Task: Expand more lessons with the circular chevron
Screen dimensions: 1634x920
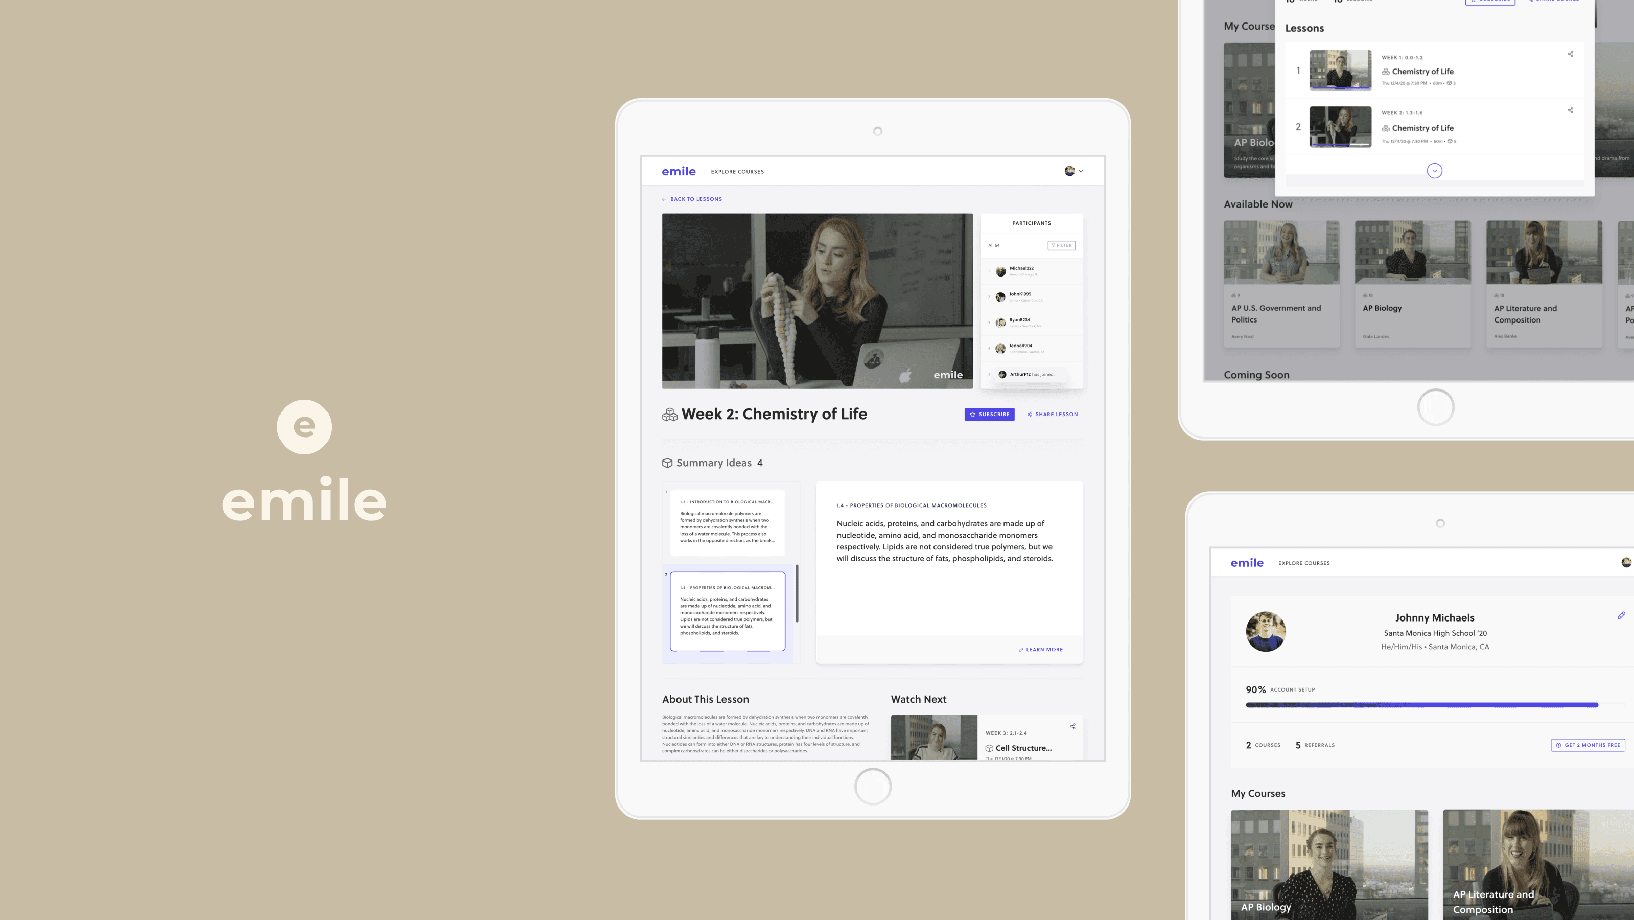Action: [x=1434, y=171]
